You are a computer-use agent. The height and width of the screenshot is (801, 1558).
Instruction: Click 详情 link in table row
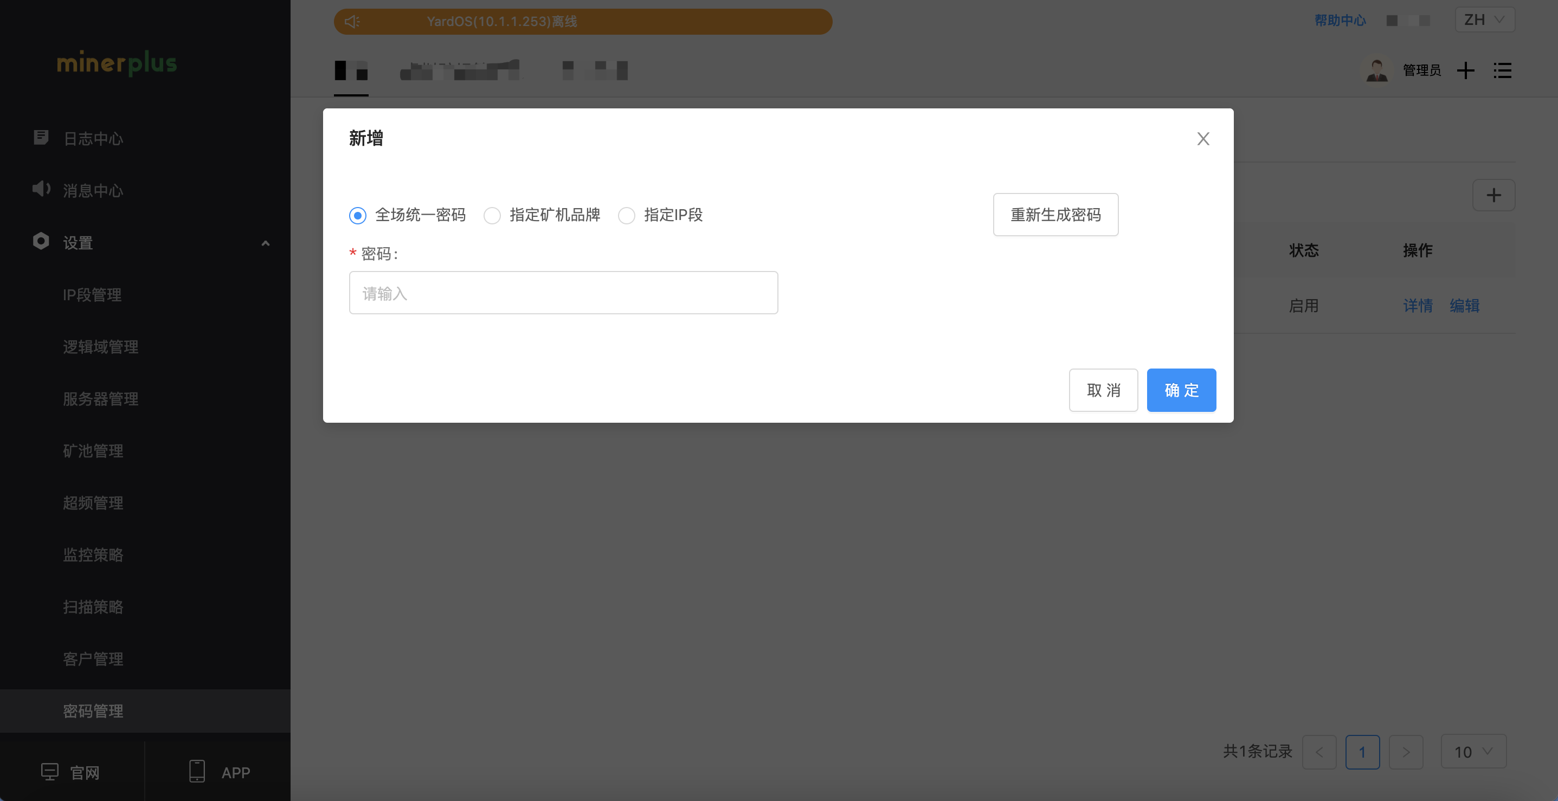(x=1418, y=306)
